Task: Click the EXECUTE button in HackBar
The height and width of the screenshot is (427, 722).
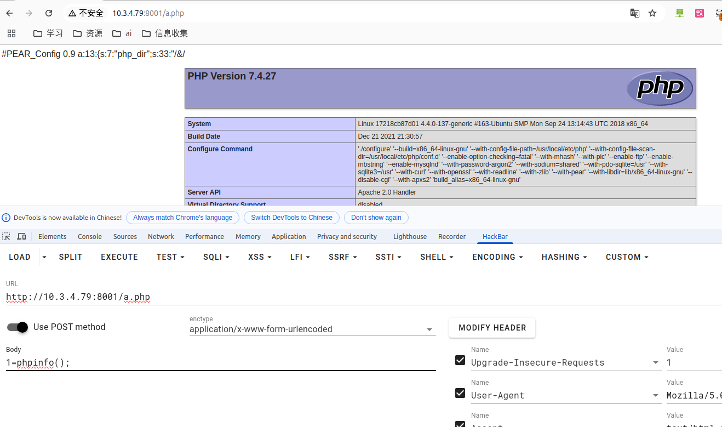Action: pyautogui.click(x=119, y=257)
